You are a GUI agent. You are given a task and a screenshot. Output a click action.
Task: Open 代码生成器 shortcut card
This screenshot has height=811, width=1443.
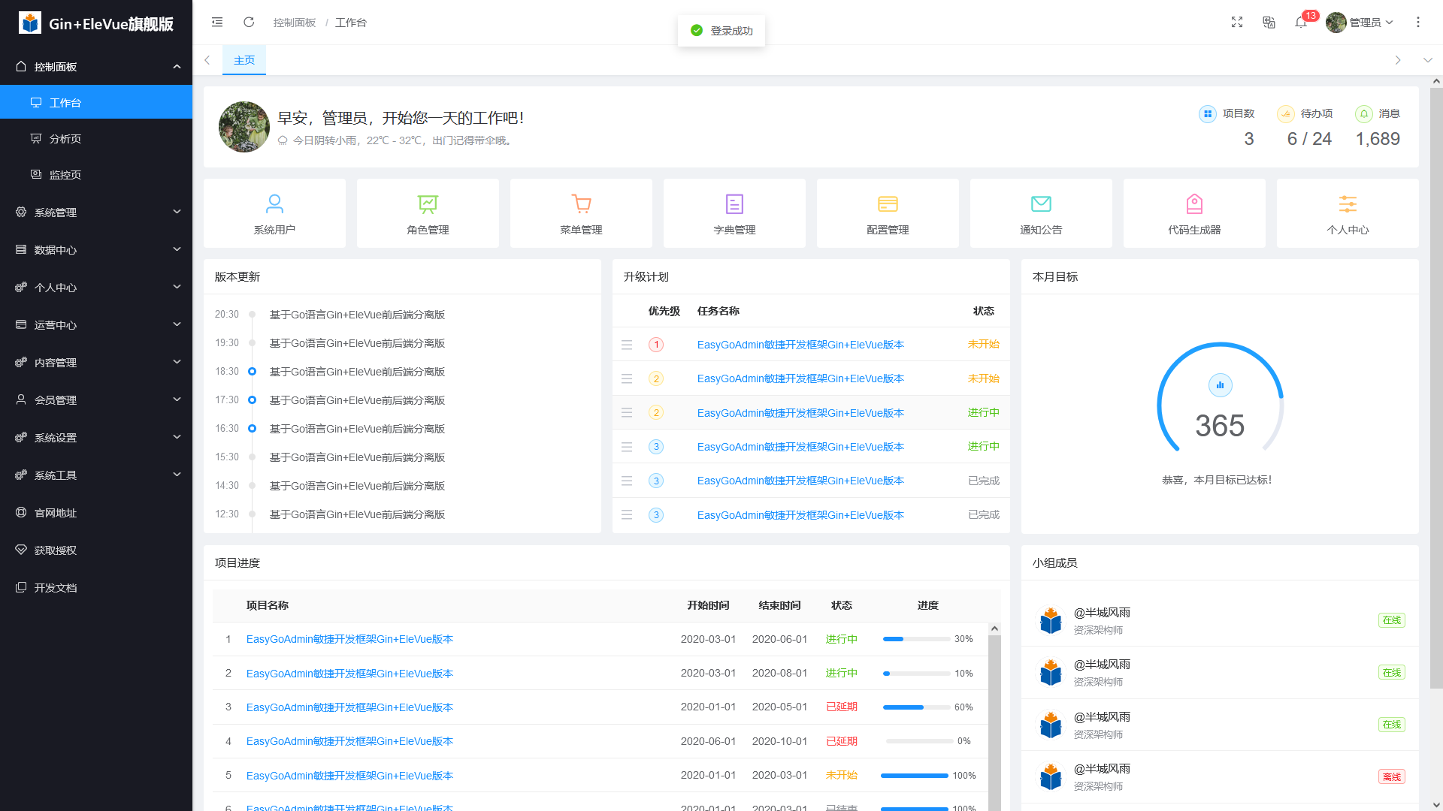click(x=1194, y=213)
